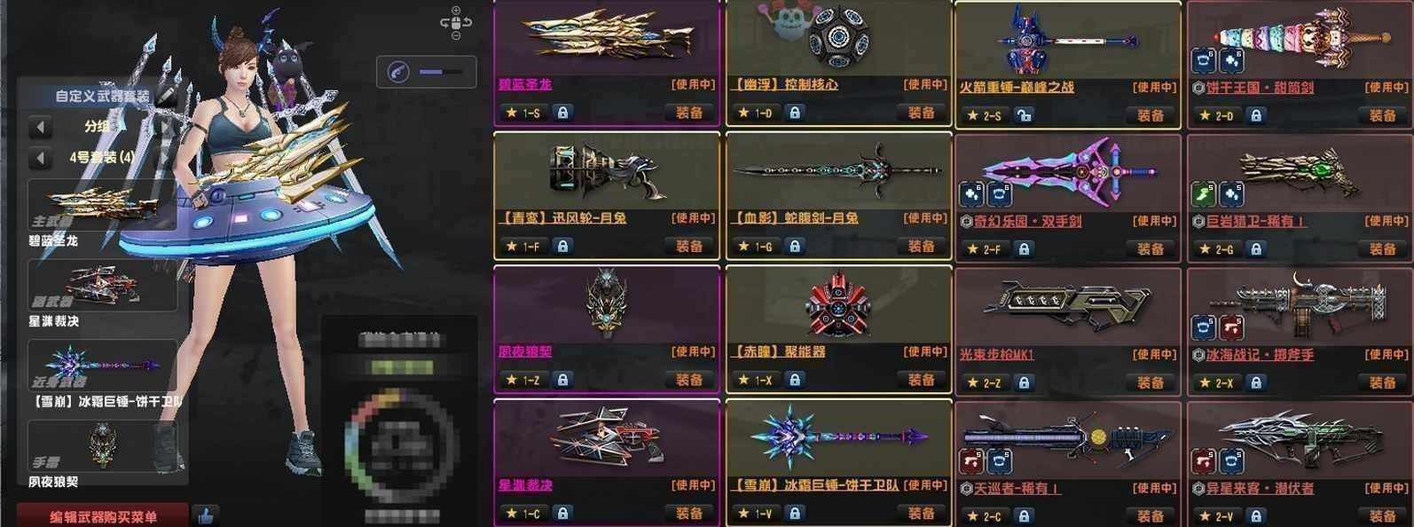Switch to previous set from 4号套装
1414x527 pixels.
pyautogui.click(x=39, y=159)
